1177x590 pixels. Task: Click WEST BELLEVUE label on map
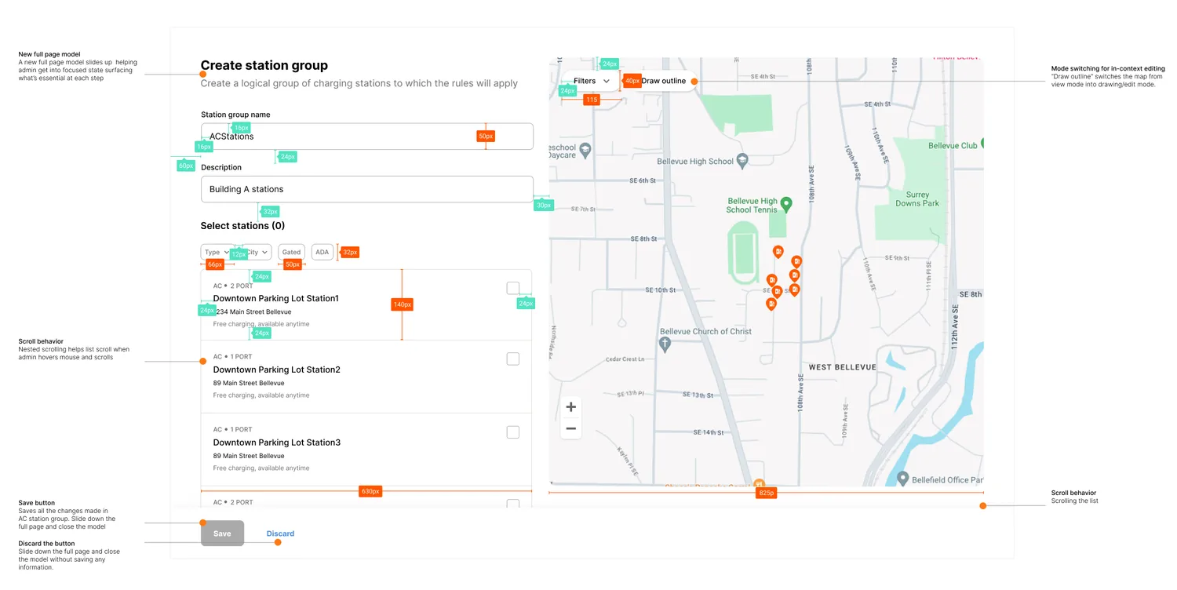point(842,367)
